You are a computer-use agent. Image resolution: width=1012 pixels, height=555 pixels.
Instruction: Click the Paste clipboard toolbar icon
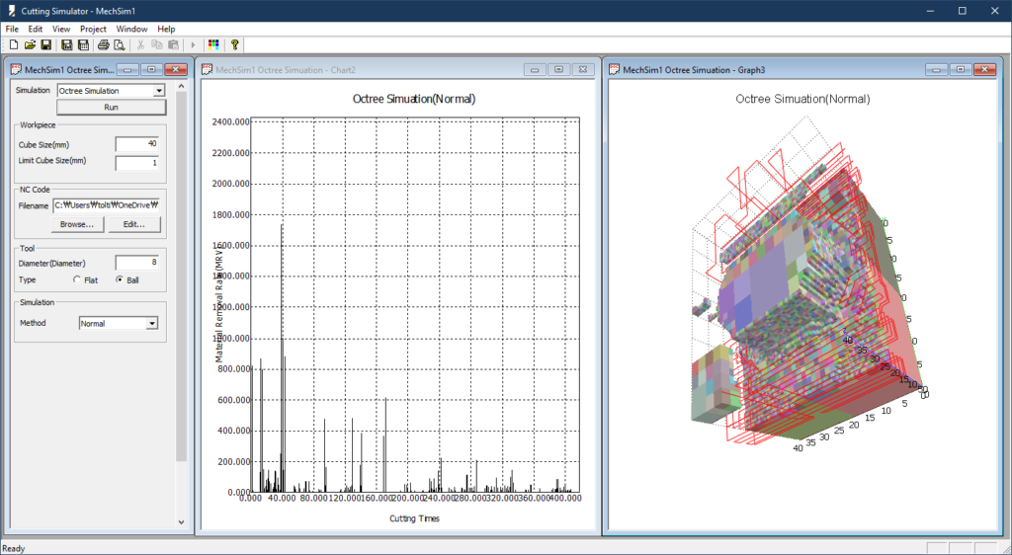[x=173, y=44]
